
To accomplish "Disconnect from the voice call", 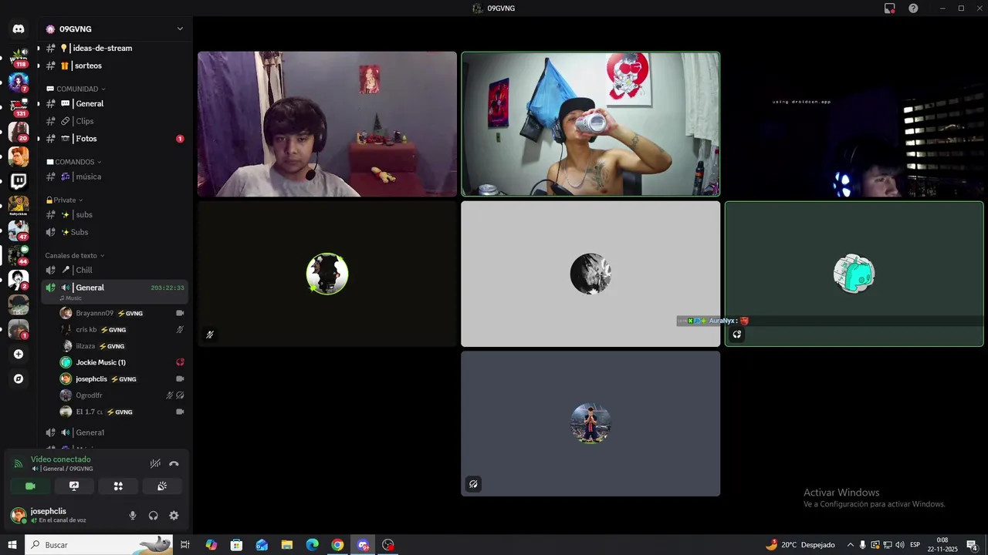I will 174,463.
